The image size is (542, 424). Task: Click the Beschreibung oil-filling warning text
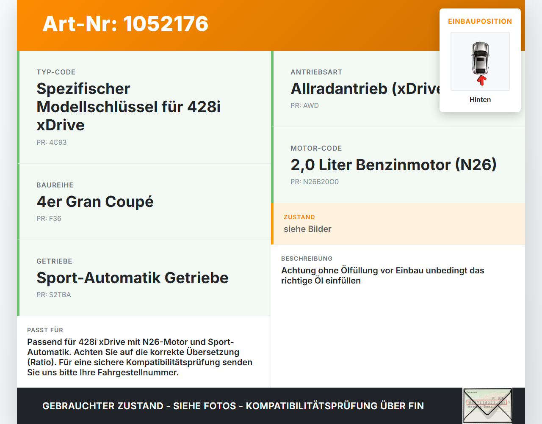click(383, 275)
